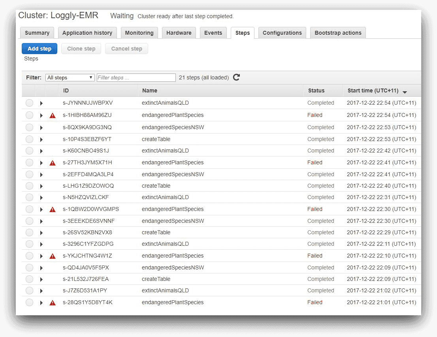437x337 pixels.
Task: Expand row of step s-J7Z6D531A1PY
Action: (x=41, y=291)
